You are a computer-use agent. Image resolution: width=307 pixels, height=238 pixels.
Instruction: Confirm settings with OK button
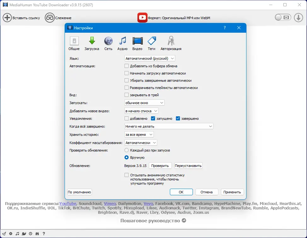tap(181, 192)
